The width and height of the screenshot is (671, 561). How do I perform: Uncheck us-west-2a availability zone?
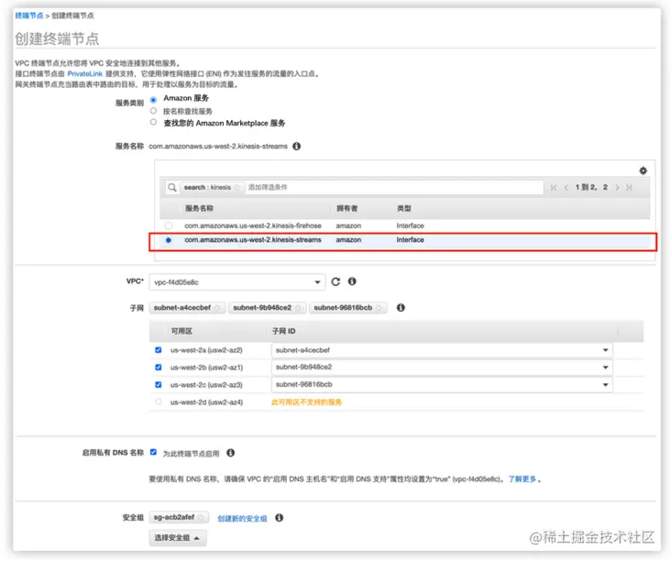[x=159, y=350]
